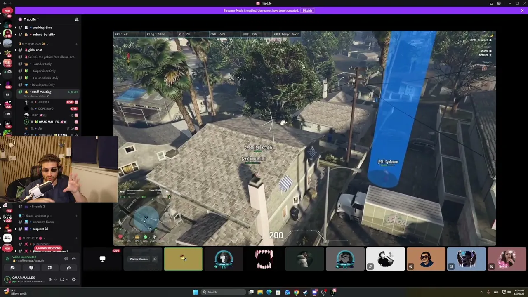Join the Developers Only voice channel
Screen dimensions: 528x297
pos(43,85)
